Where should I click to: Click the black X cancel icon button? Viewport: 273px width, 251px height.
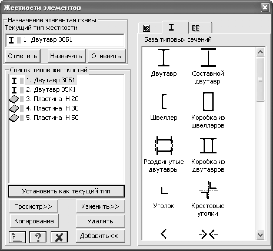[59, 237]
